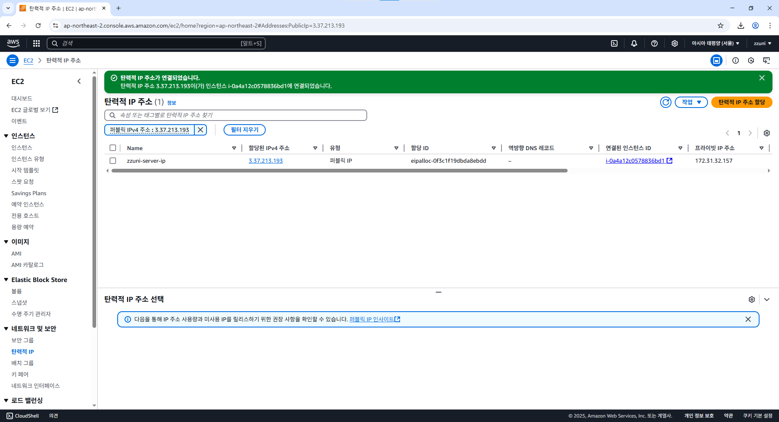This screenshot has width=779, height=422.
Task: Open 볼륨 in the sidebar
Action: click(17, 291)
